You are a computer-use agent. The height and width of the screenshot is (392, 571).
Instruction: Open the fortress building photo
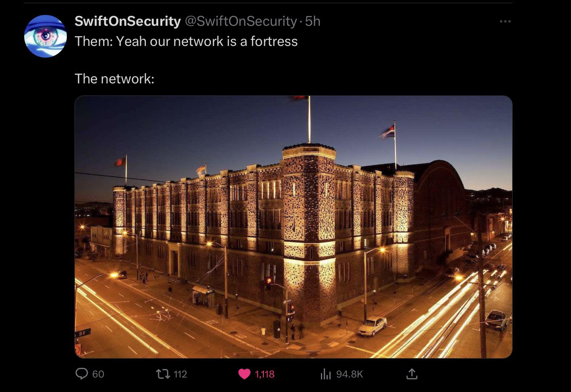click(x=294, y=227)
